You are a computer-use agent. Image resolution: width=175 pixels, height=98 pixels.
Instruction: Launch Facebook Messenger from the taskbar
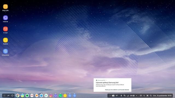tap(41, 96)
